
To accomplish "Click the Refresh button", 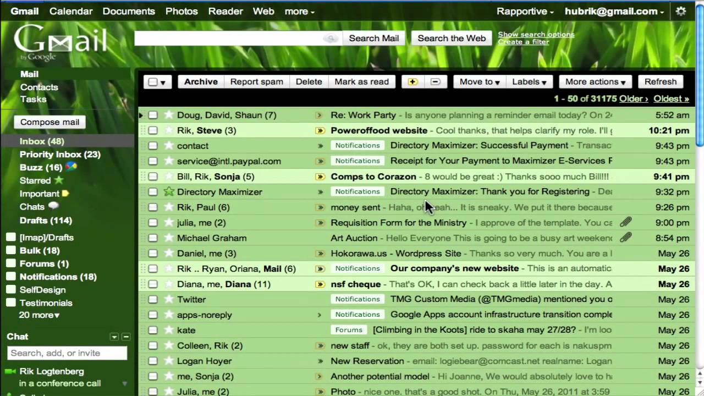I will coord(661,82).
